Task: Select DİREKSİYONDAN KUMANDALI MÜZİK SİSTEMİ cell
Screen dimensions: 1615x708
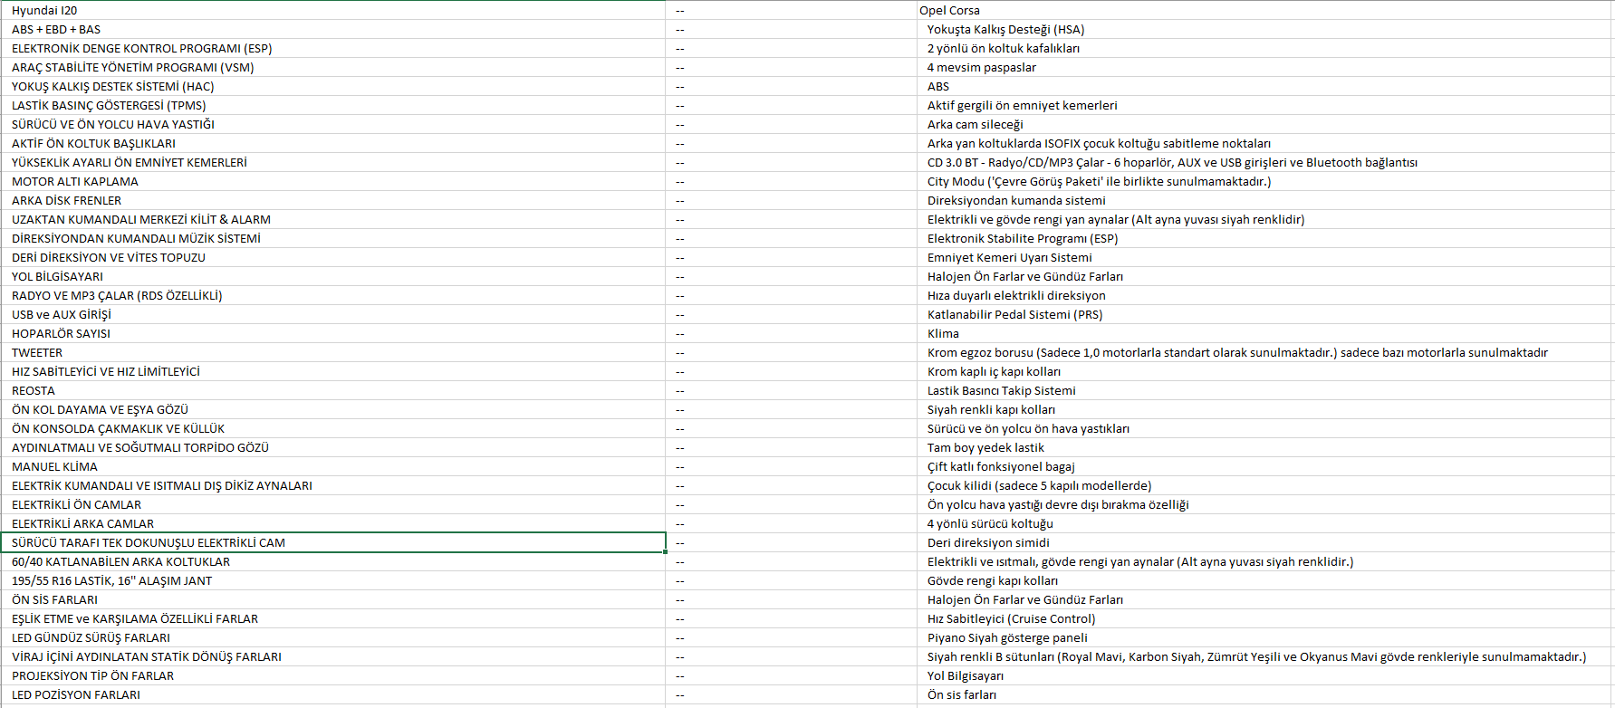Action: [333, 238]
